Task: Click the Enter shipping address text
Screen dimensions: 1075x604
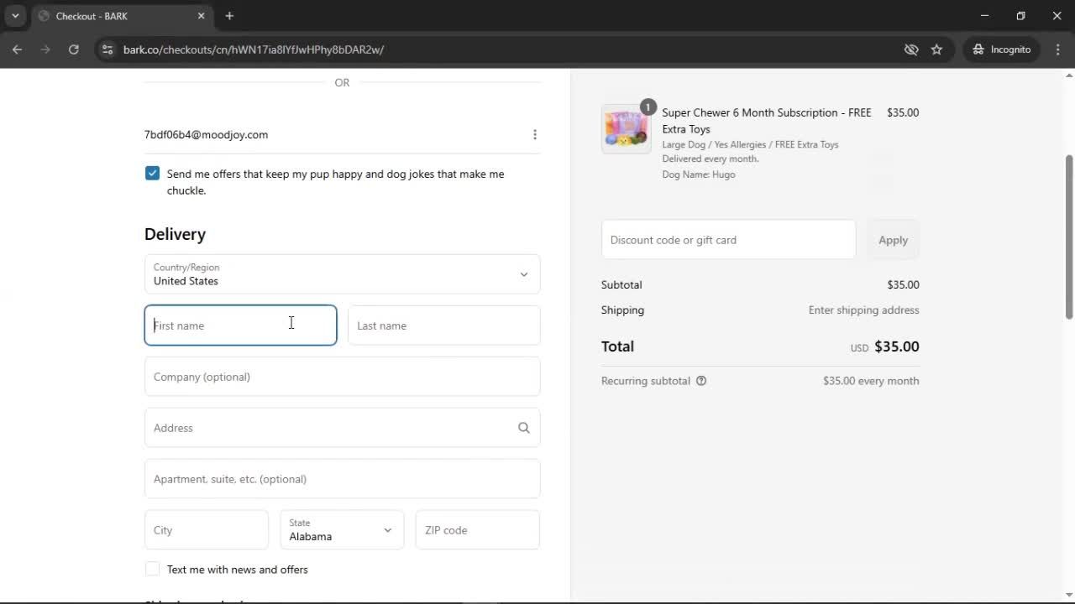Action: (863, 310)
